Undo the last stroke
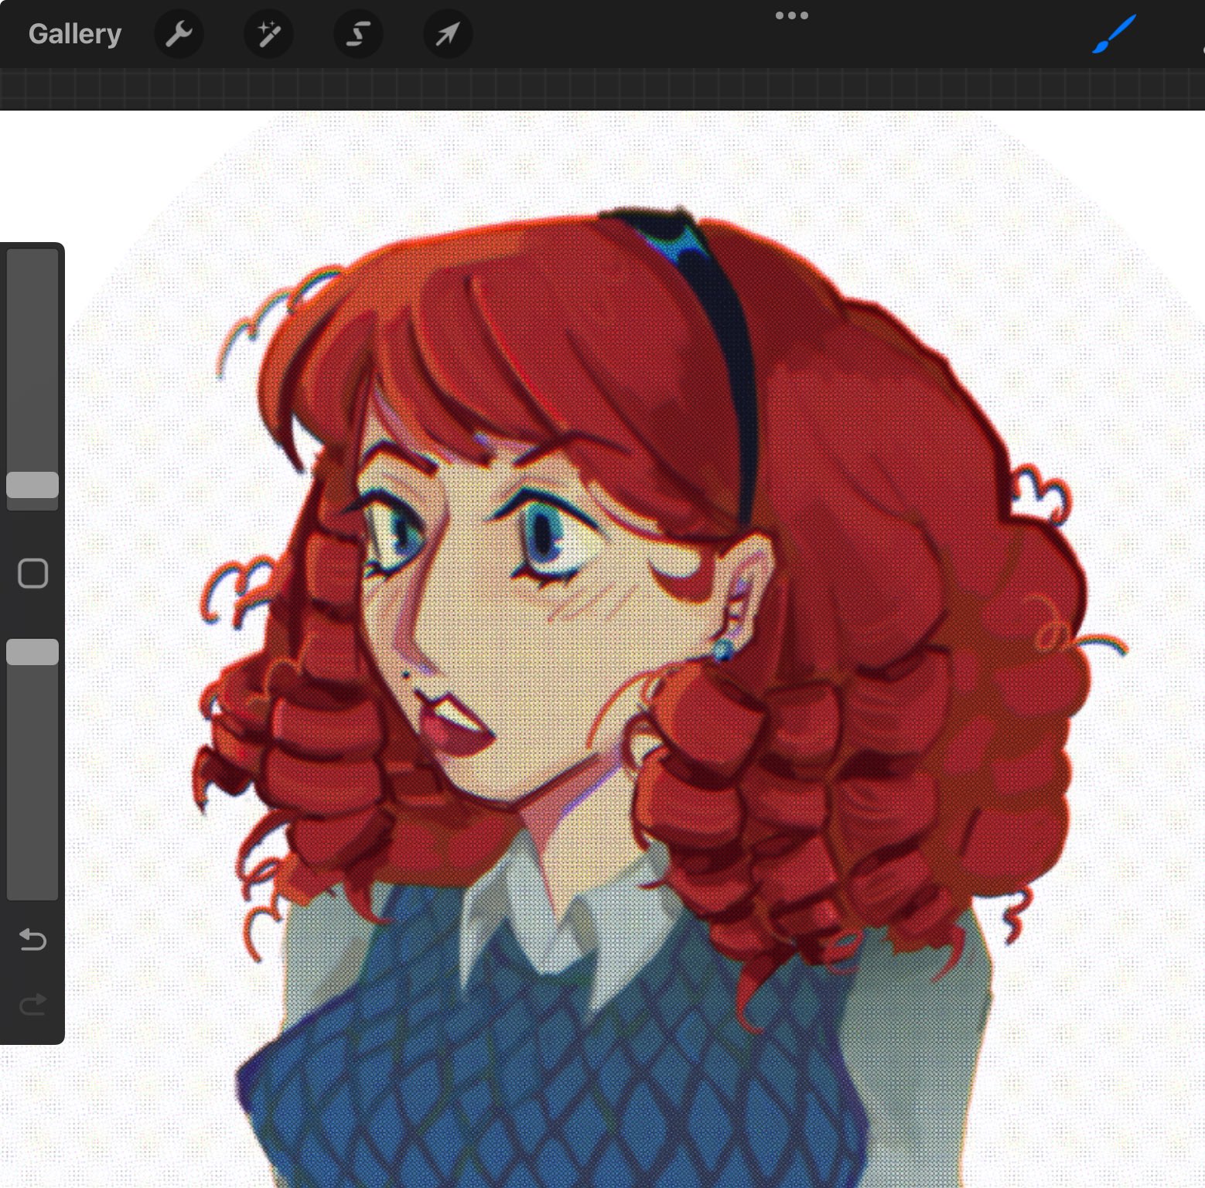1205x1188 pixels. tap(32, 940)
